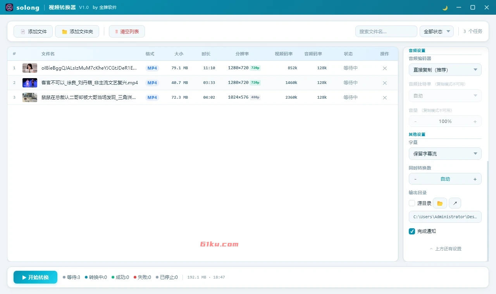Remove the first file oIBieBgg row
496x294 pixels.
[385, 68]
